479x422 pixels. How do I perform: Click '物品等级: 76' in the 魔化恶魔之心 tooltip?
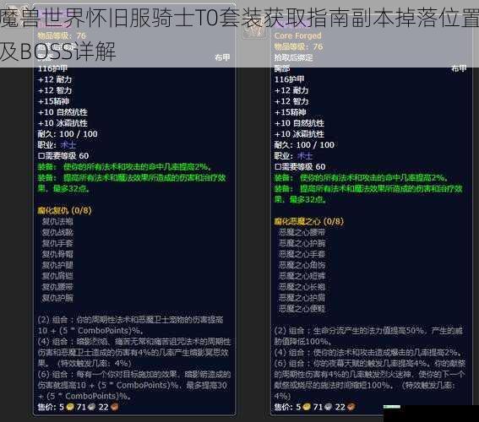tap(298, 46)
